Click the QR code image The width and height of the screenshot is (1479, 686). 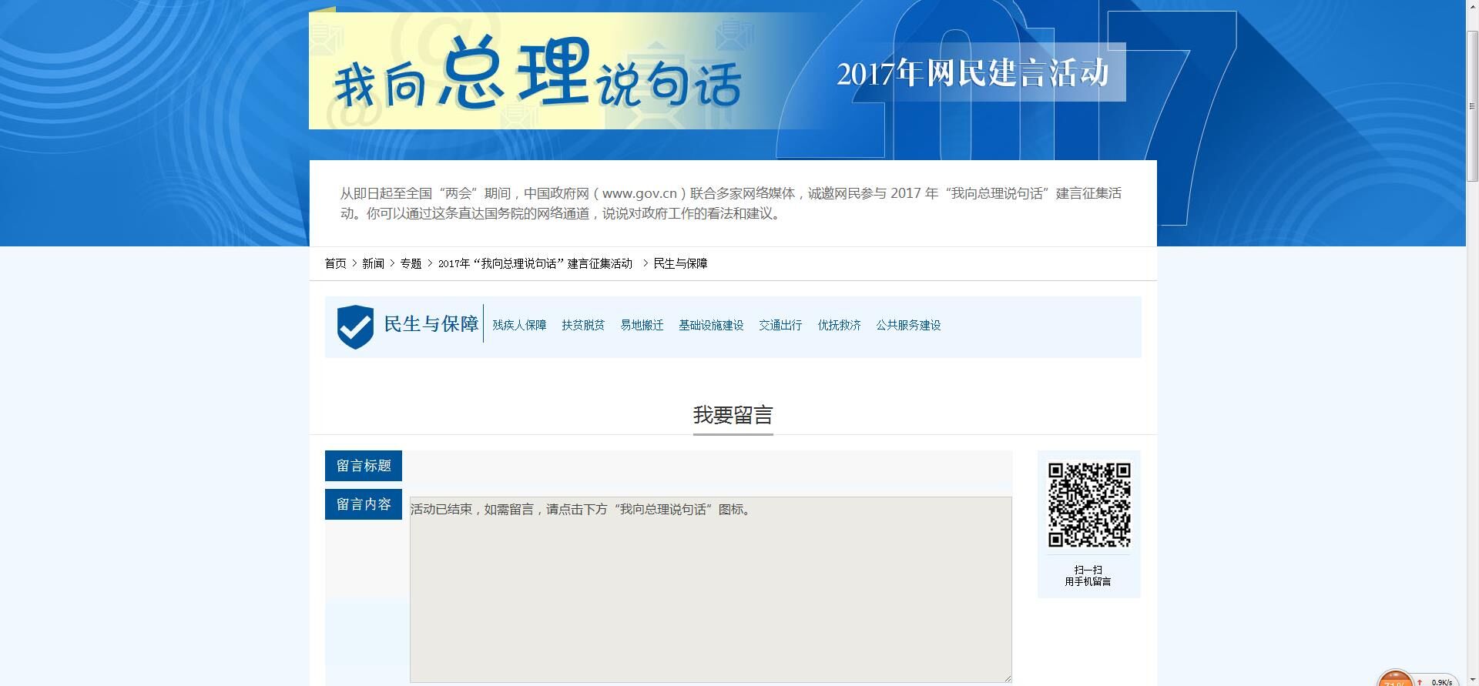coord(1088,504)
